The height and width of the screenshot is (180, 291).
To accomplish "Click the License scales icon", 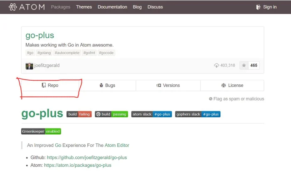I will coord(224,85).
